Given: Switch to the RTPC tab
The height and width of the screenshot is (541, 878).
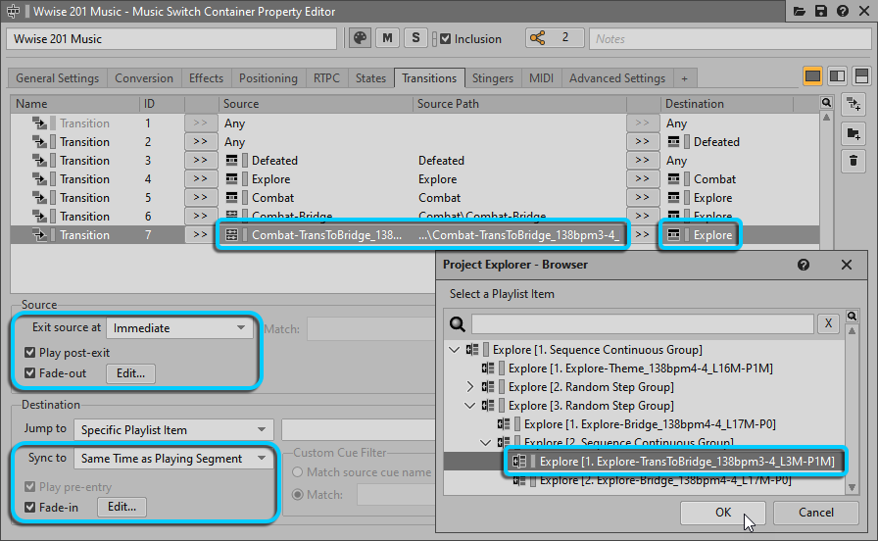Looking at the screenshot, I should 326,78.
